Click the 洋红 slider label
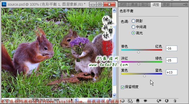Image resolution: width=189 pixels, height=104 pixels. coord(124,58)
